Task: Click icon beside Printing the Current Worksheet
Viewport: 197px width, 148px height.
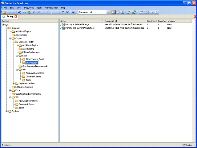Action: 63,28
